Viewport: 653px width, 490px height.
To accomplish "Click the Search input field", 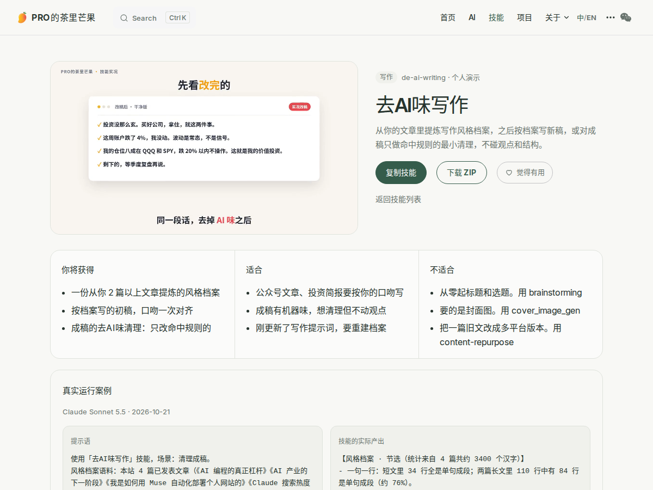I will click(x=155, y=18).
